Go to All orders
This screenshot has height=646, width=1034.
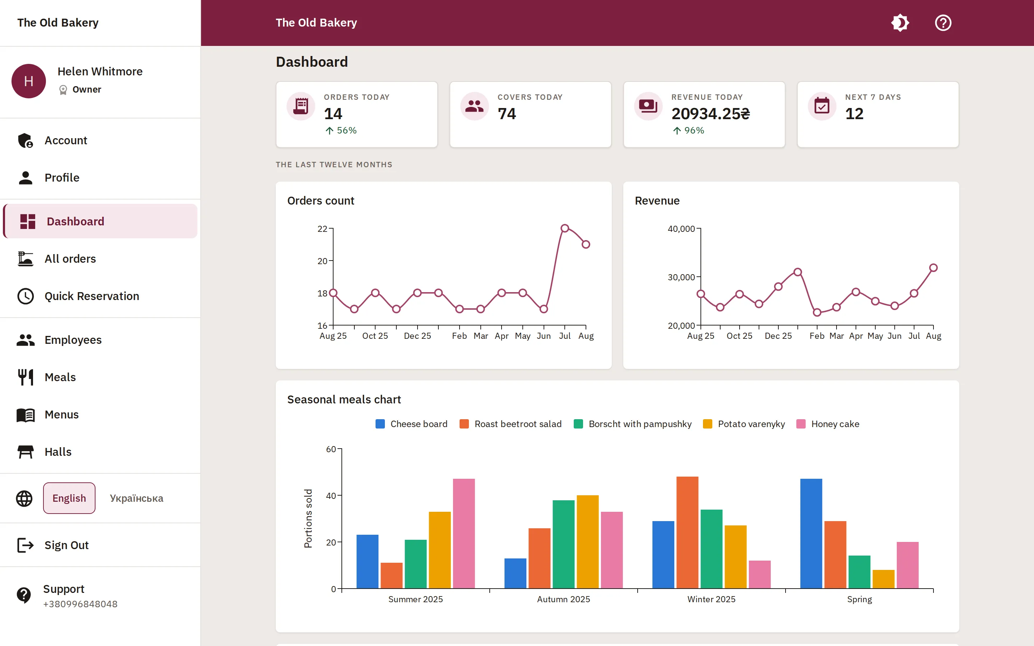100,259
